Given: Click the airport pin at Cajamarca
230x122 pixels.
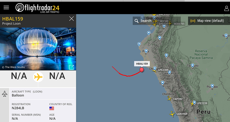Looking at the screenshot, I should point(169,72).
